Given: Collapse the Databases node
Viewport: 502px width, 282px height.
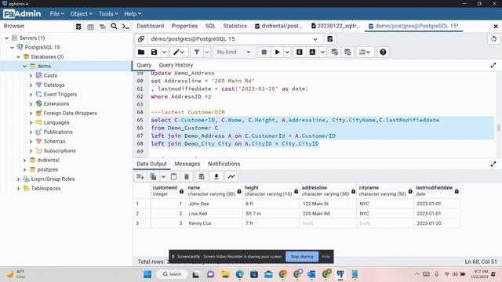Looking at the screenshot, I should pyautogui.click(x=18, y=57).
